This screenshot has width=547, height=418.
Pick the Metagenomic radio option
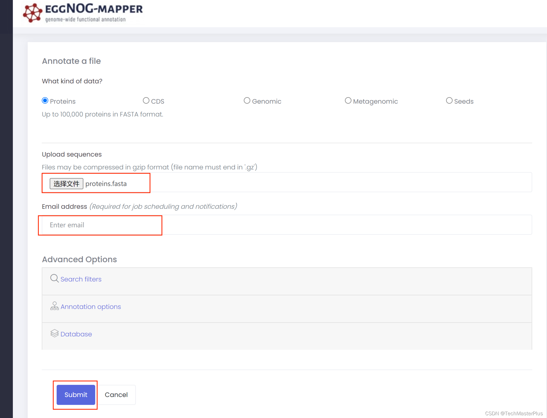pyautogui.click(x=348, y=101)
